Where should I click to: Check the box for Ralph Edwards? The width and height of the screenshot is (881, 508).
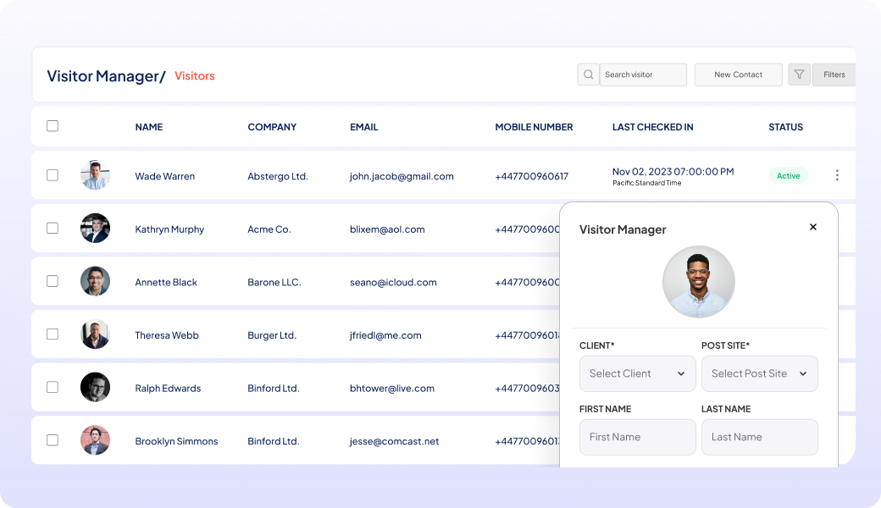(x=53, y=387)
